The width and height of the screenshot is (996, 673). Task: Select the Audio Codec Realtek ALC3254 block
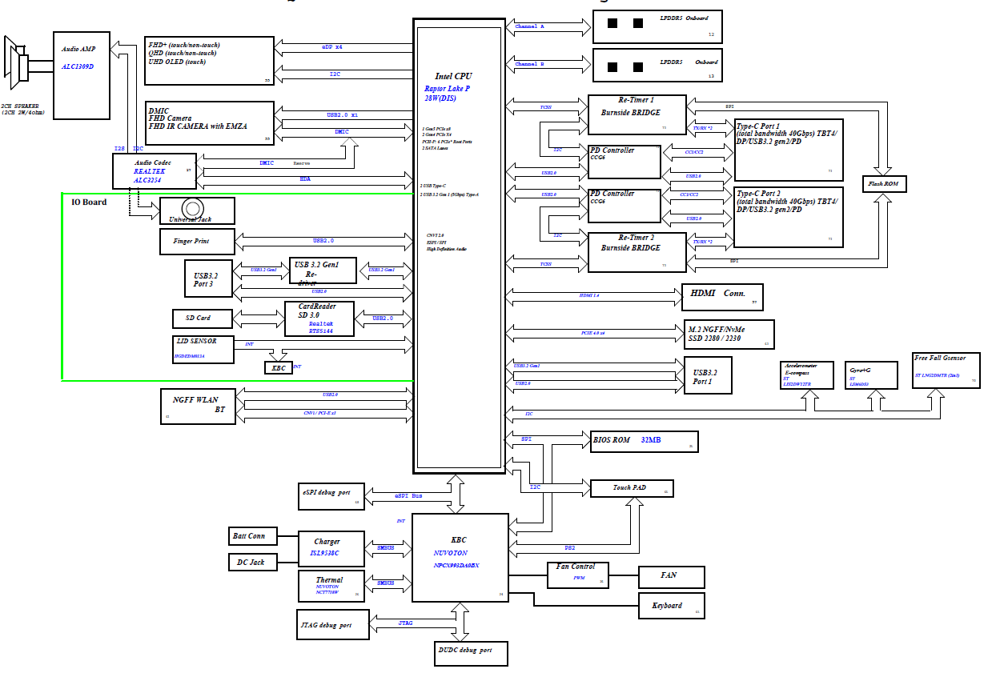[153, 170]
